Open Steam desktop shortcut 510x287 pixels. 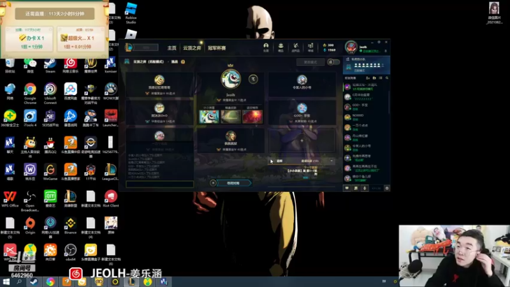point(50,65)
